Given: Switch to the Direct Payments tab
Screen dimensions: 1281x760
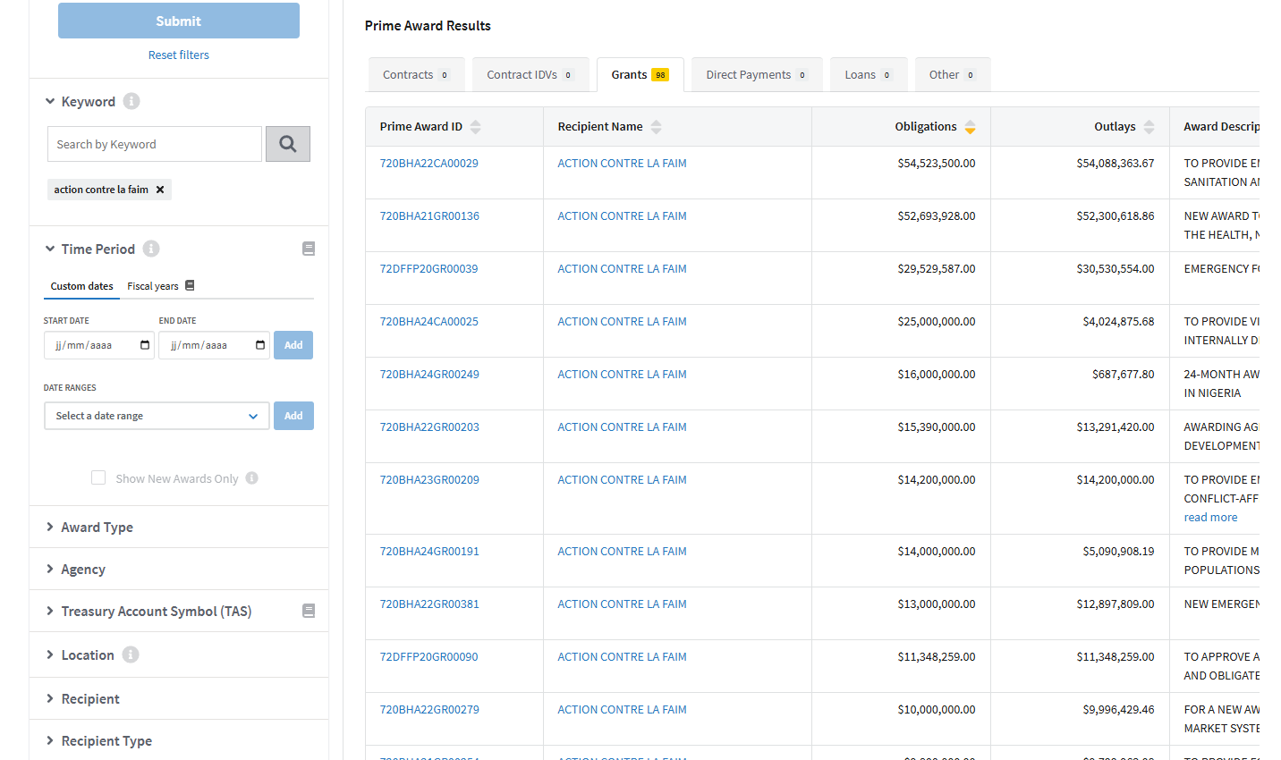Looking at the screenshot, I should 757,74.
